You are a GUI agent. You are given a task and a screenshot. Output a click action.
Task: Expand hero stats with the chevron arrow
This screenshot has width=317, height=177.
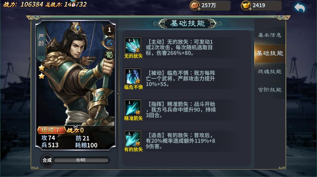click(x=75, y=127)
